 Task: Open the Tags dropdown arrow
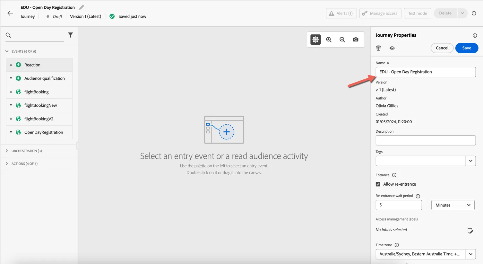(x=470, y=161)
